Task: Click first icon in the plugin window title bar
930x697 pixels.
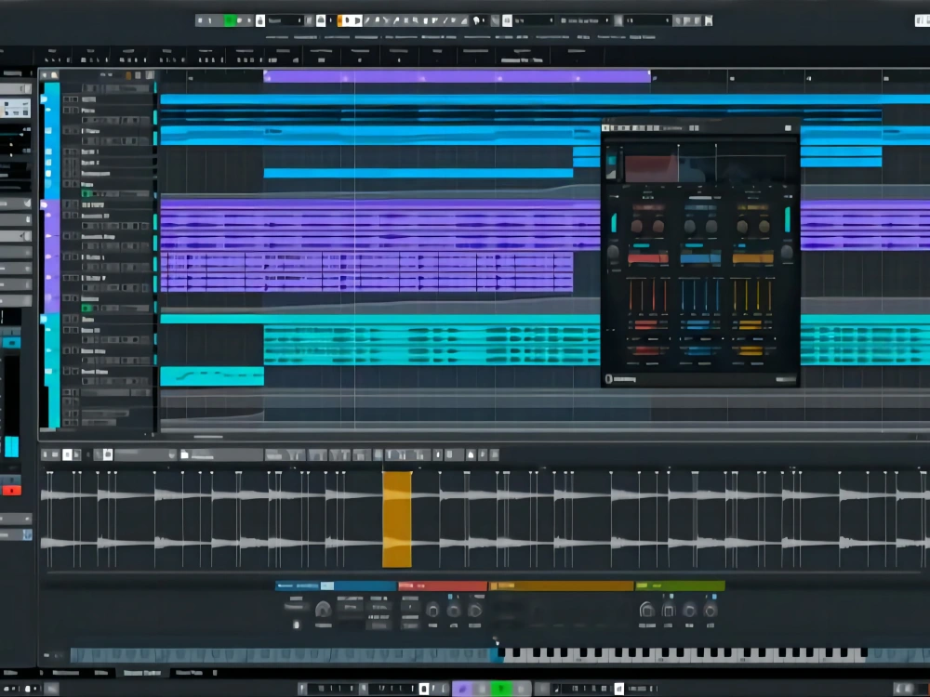Action: coord(605,128)
